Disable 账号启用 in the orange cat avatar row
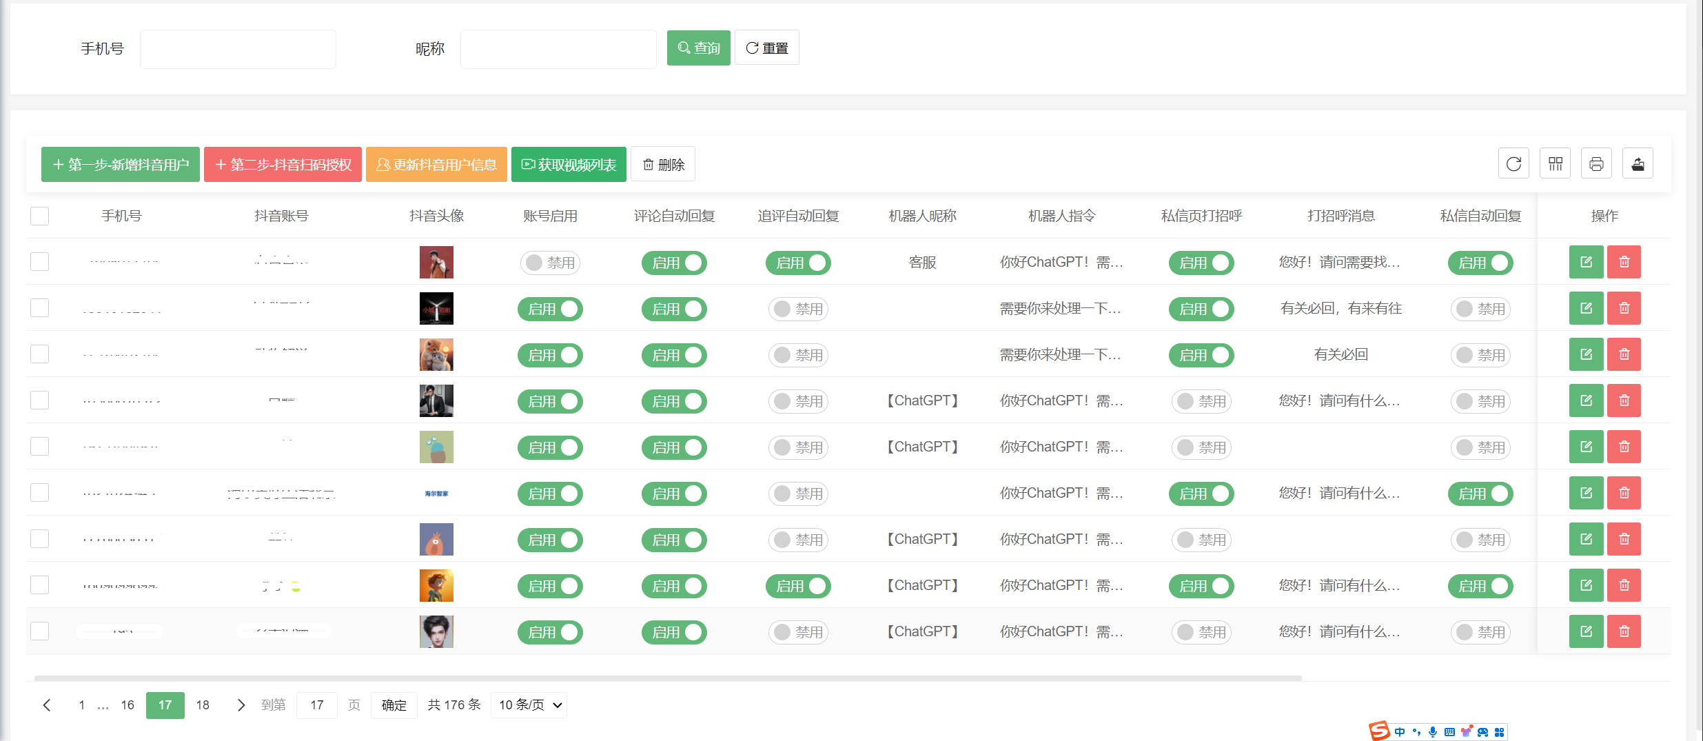 point(550,355)
